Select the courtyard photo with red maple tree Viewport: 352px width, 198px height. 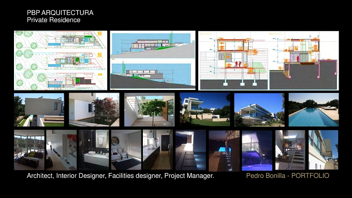[94, 110]
